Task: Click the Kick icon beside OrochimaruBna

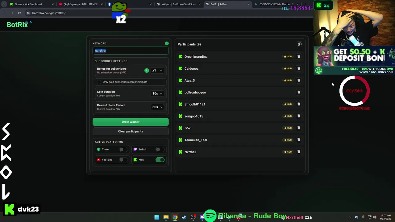Action: (180, 56)
